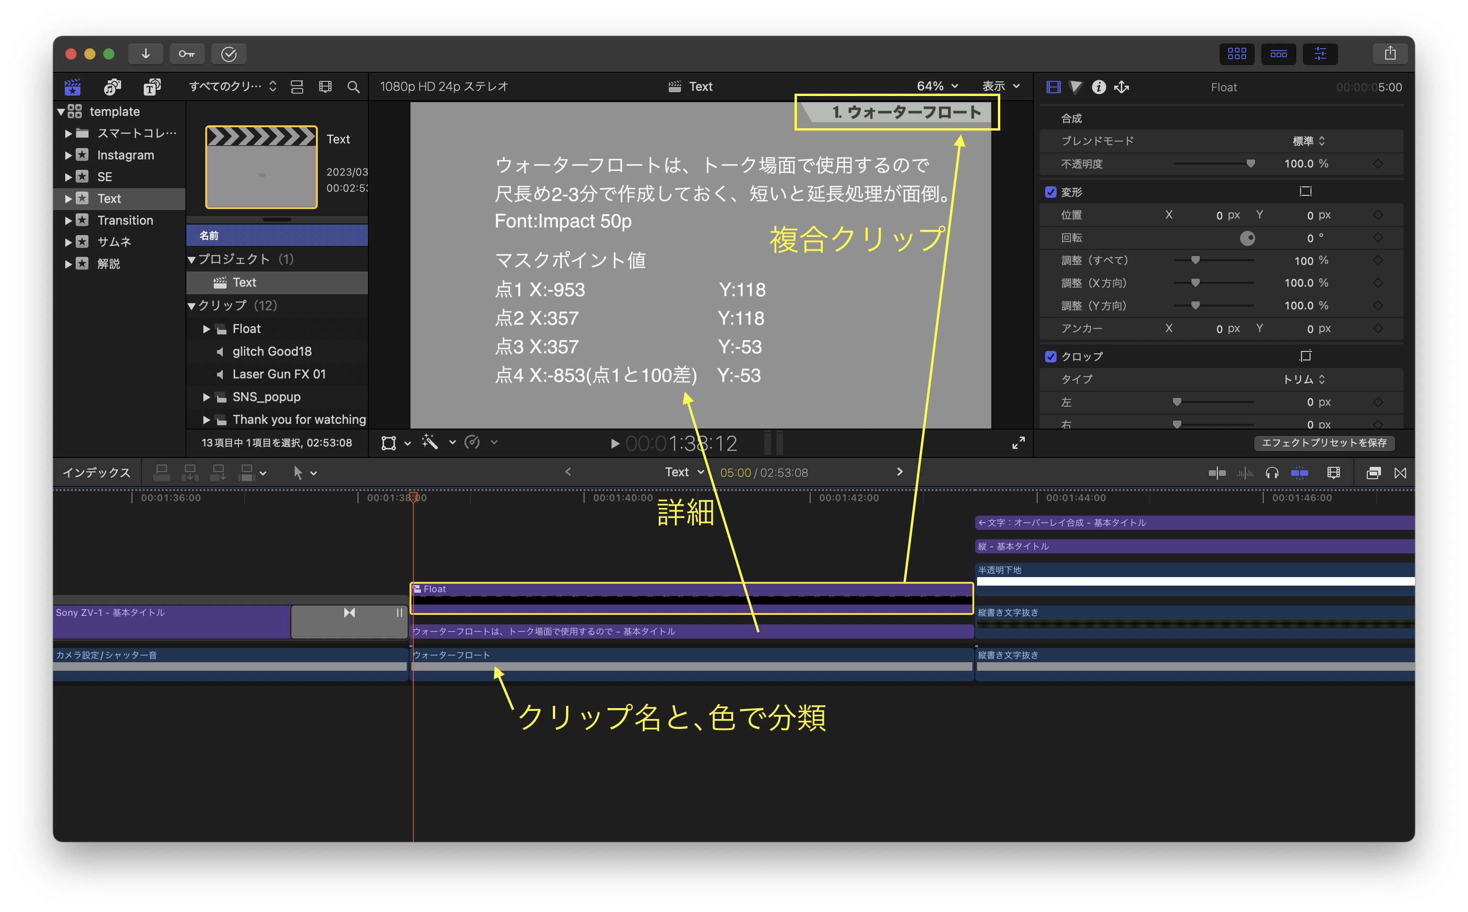Expand the Float clip in browser
The image size is (1468, 912).
coord(206,329)
